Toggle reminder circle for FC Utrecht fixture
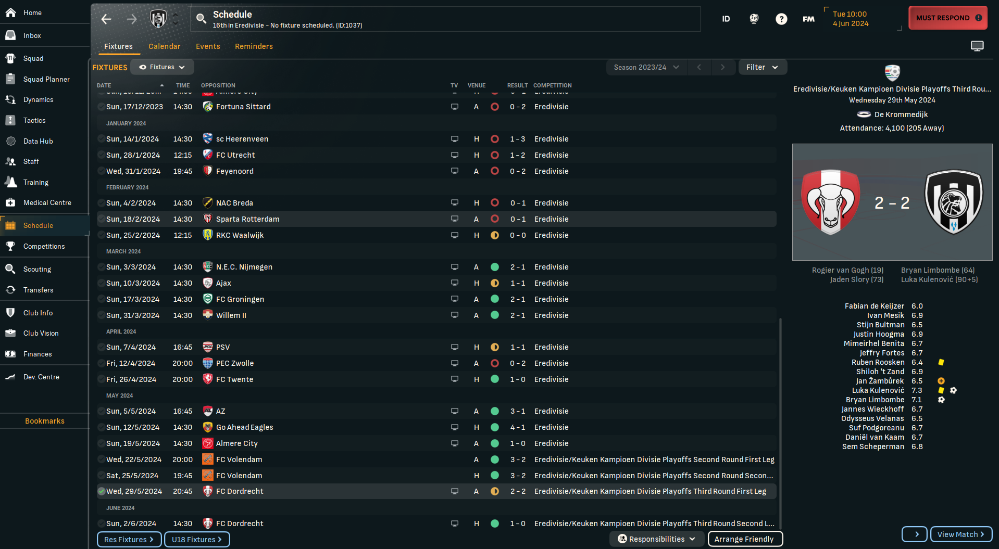 point(101,155)
